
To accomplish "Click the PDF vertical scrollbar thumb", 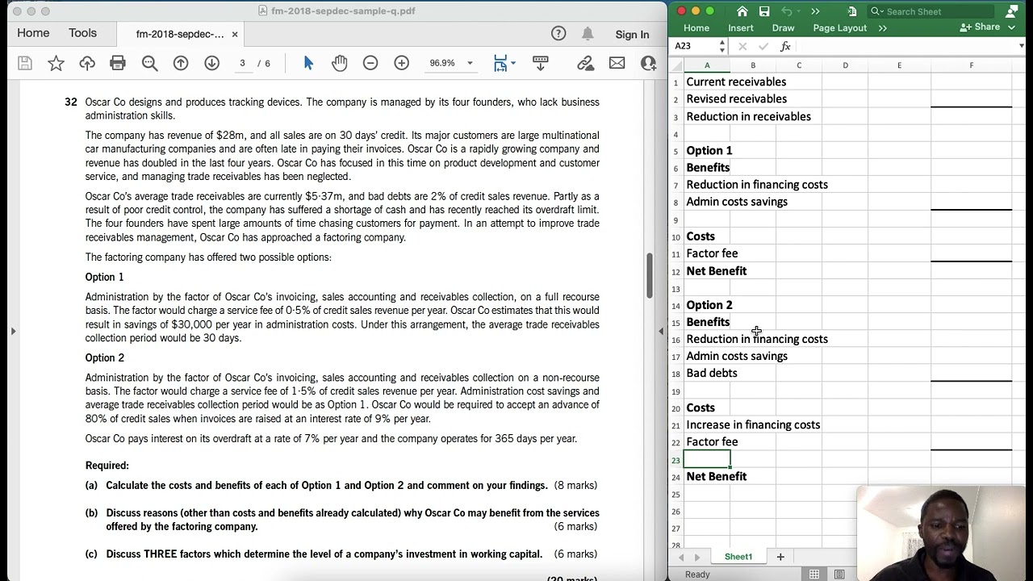I will [650, 275].
